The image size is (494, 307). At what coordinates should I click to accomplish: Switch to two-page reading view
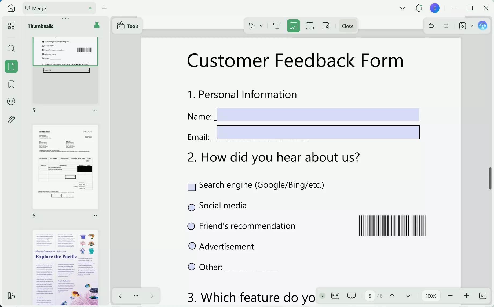point(335,296)
